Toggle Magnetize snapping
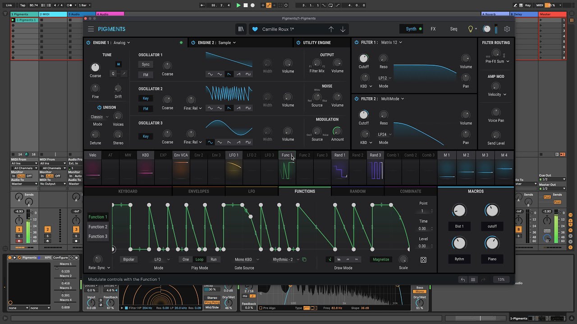Viewport: 577px width, 324px height. (381, 260)
